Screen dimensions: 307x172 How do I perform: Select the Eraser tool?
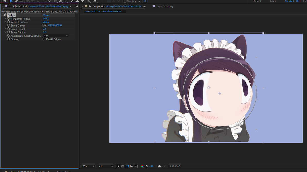pos(82,1)
